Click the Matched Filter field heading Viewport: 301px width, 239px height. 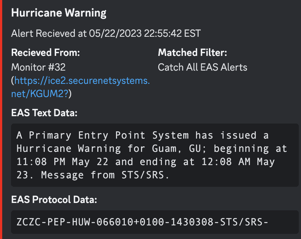(192, 53)
